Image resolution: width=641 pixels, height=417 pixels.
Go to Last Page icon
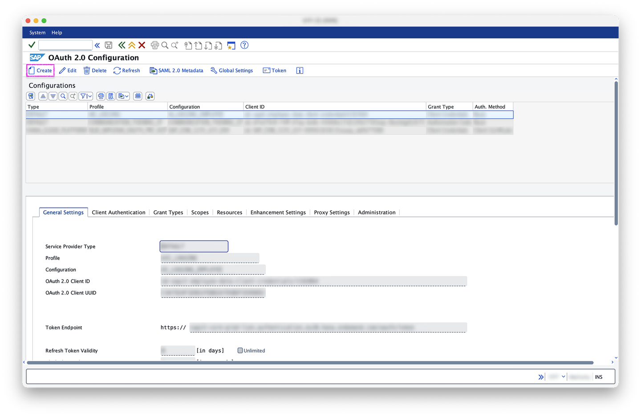[218, 45]
